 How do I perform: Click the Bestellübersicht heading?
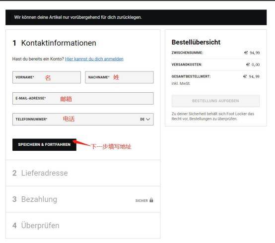[196, 42]
